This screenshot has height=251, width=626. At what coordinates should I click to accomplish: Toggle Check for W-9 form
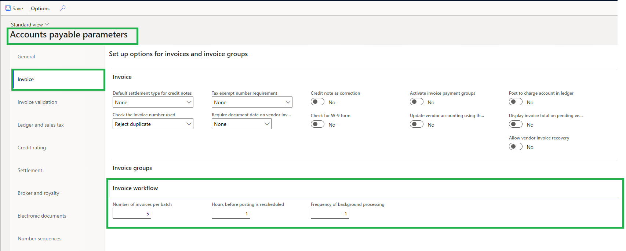coord(317,124)
